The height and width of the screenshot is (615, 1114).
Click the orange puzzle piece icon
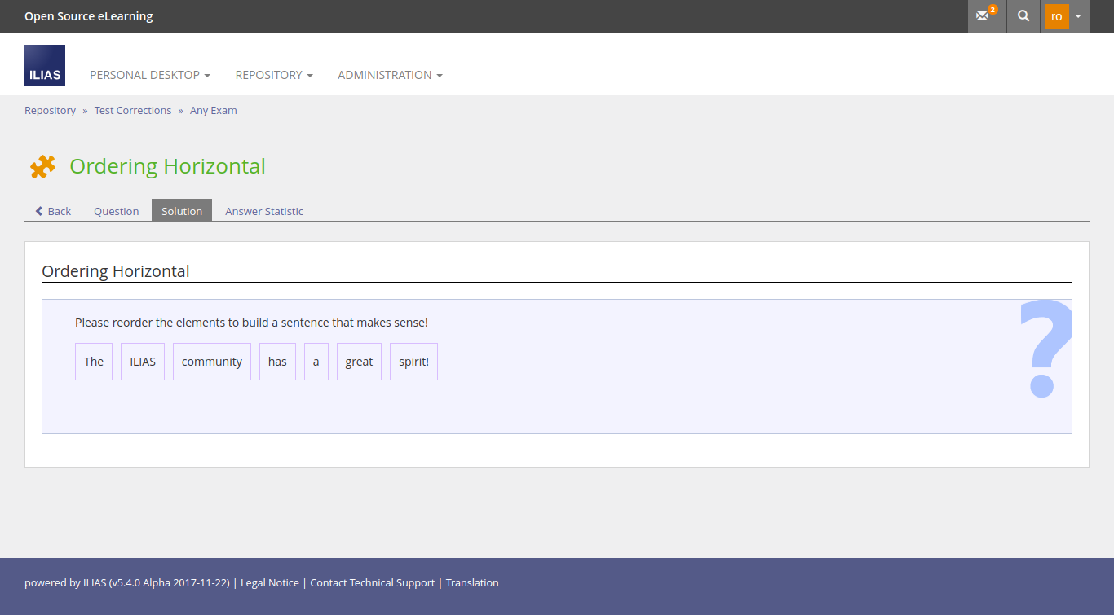pos(42,166)
